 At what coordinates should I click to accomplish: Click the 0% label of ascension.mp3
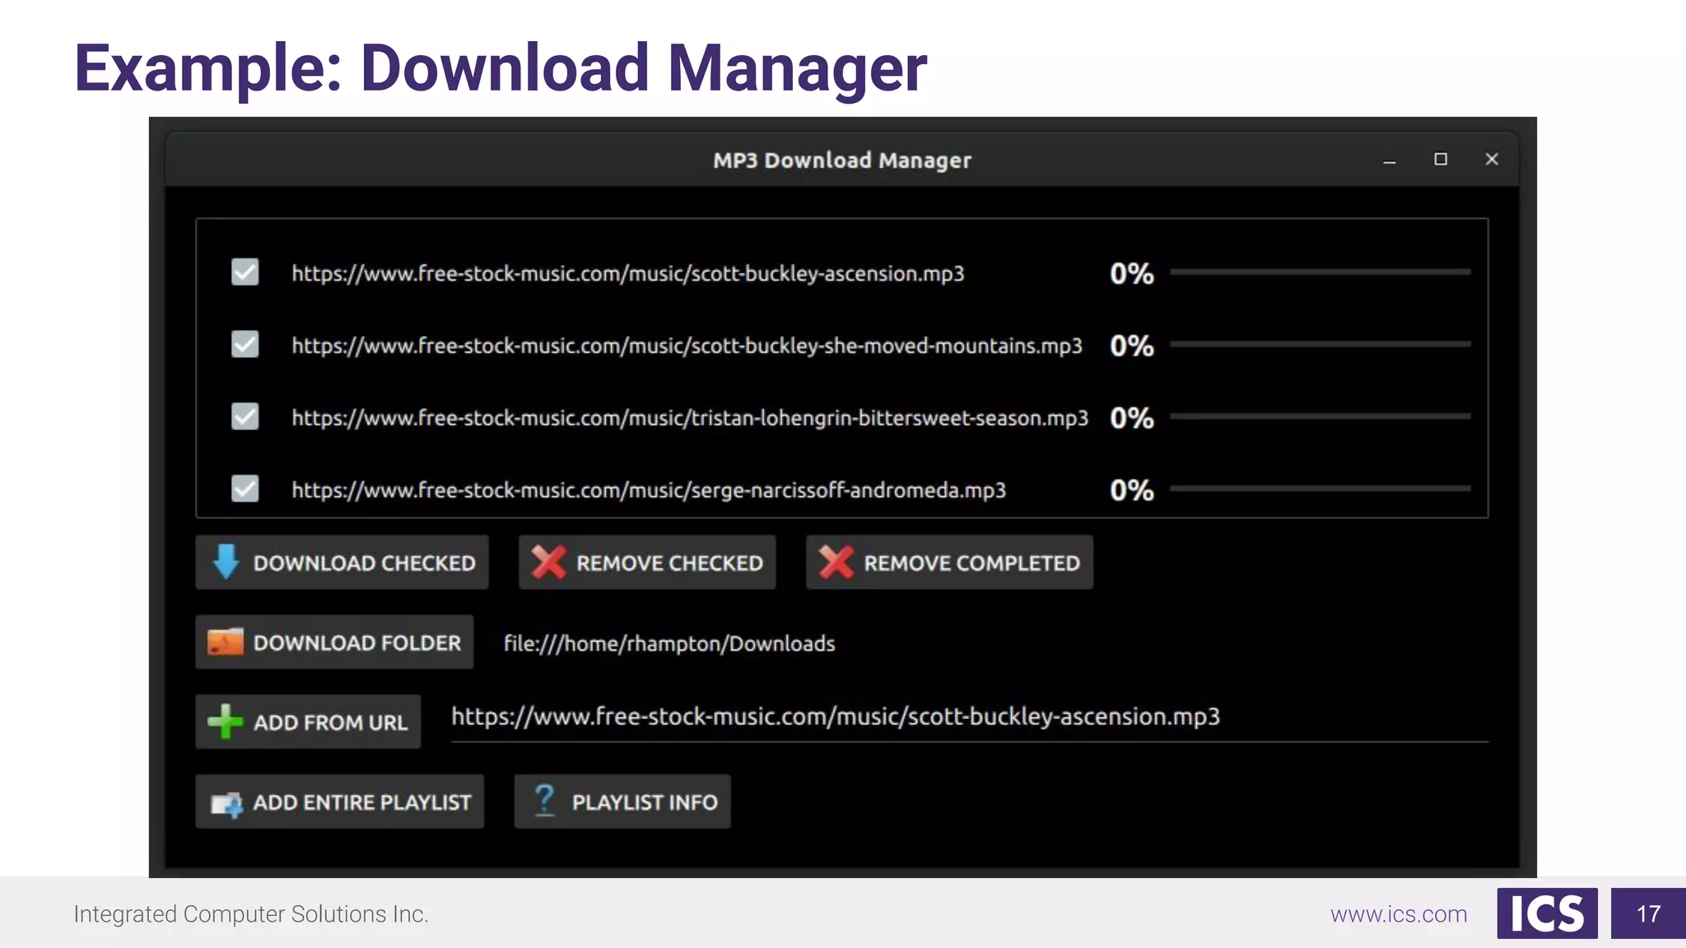(x=1131, y=273)
